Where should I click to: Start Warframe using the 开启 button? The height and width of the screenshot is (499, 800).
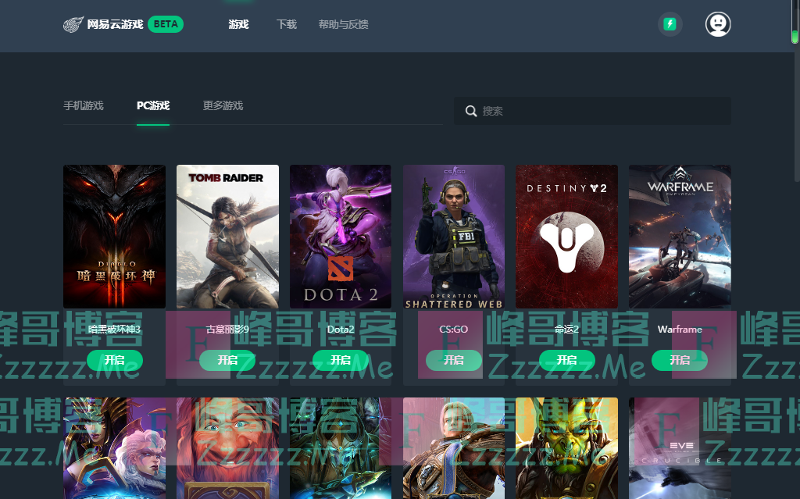(x=679, y=360)
